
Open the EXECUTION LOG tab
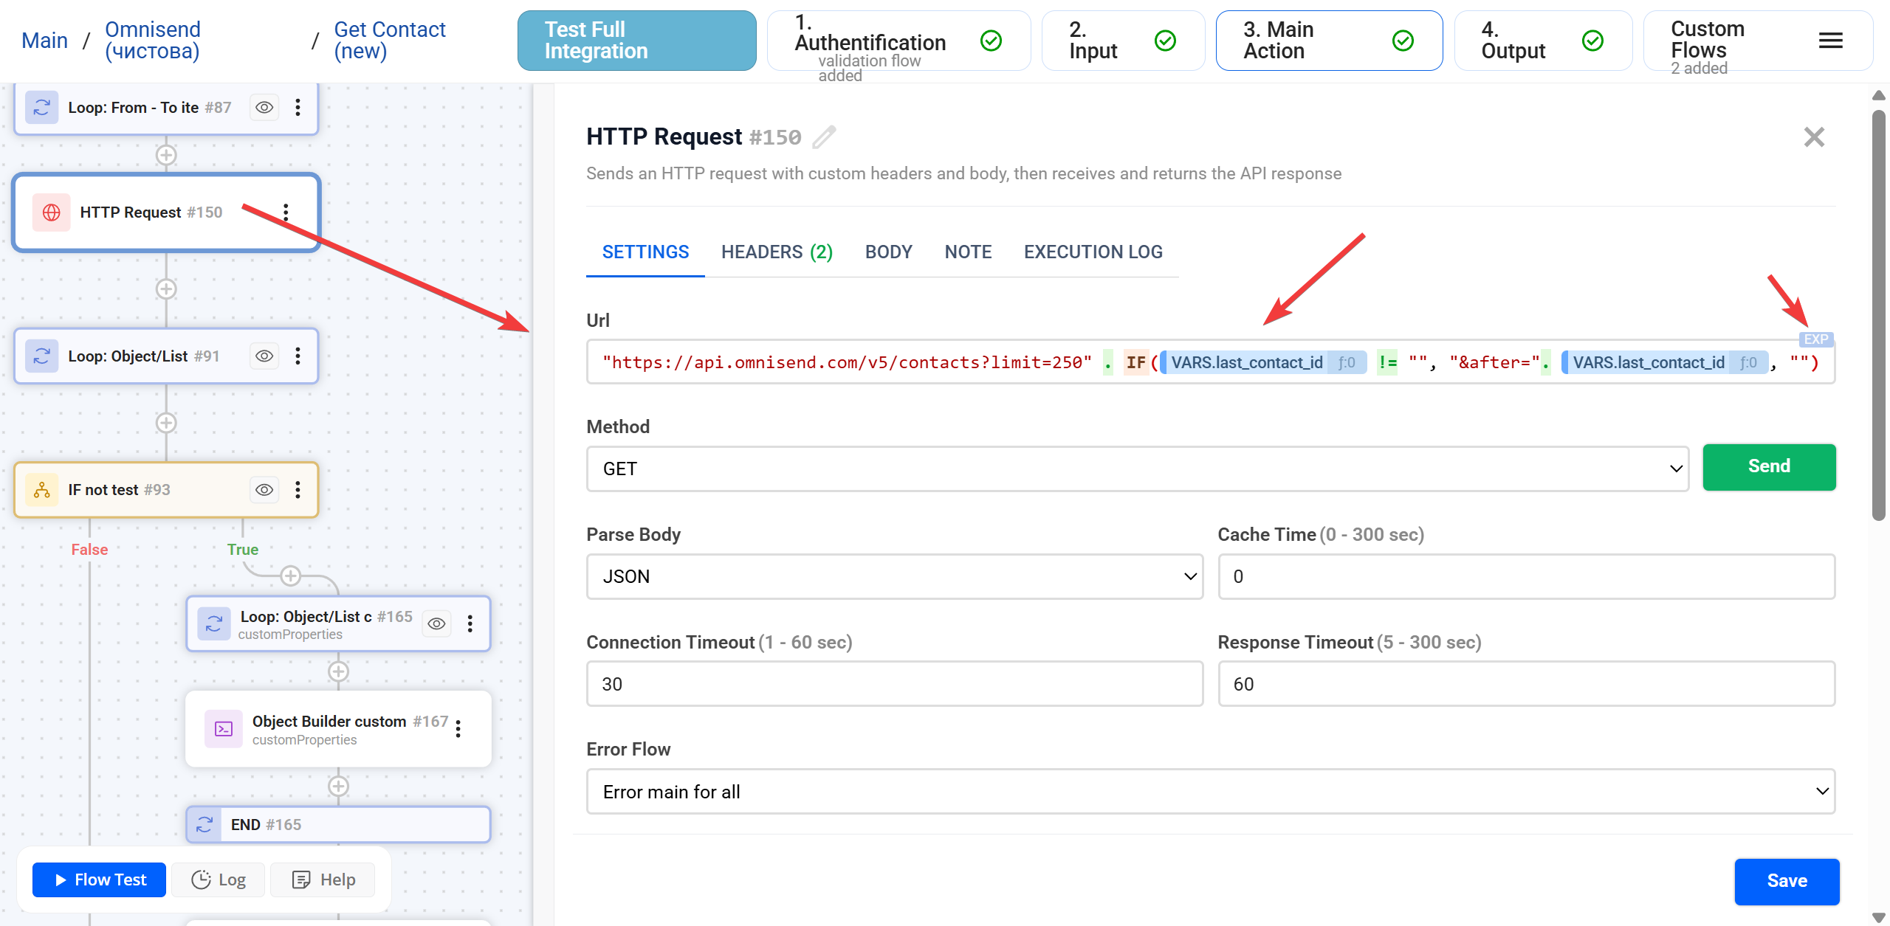(1093, 252)
